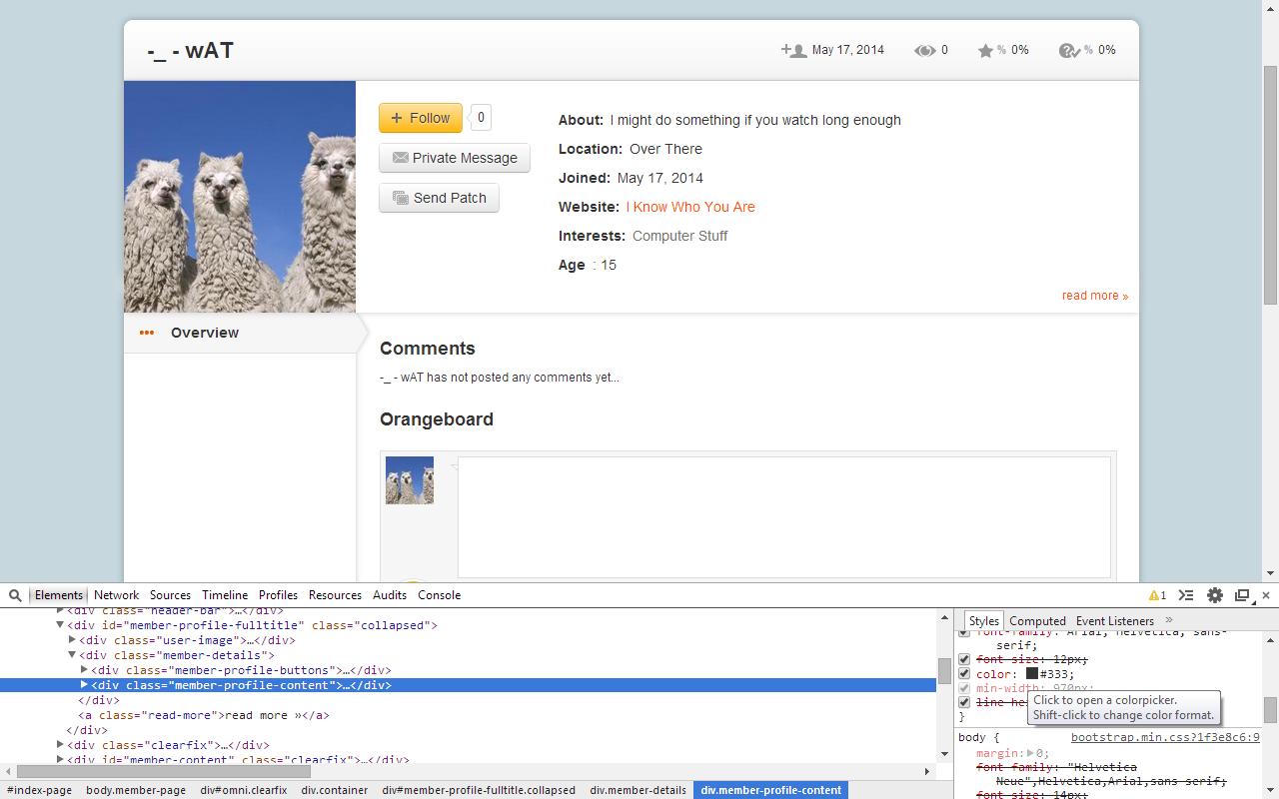Select the #index-page breadcrumb
This screenshot has height=799, width=1279.
(40, 790)
